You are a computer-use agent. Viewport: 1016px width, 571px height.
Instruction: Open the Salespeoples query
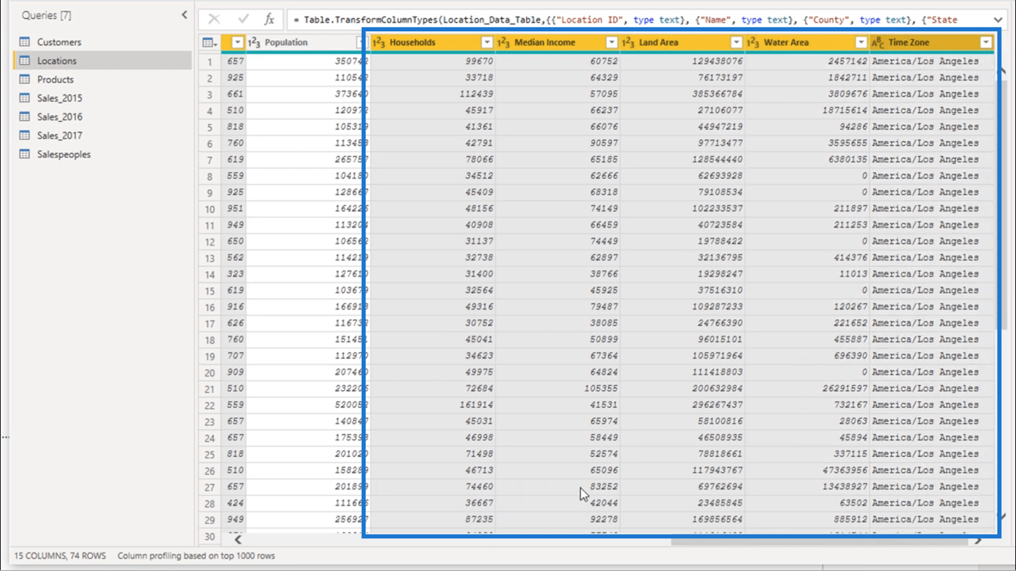pos(64,154)
